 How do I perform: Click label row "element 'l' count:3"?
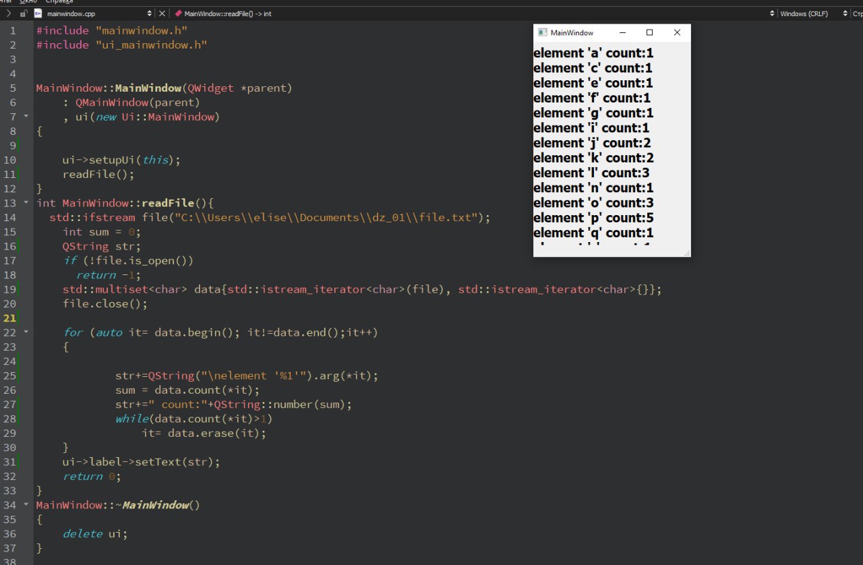click(591, 173)
